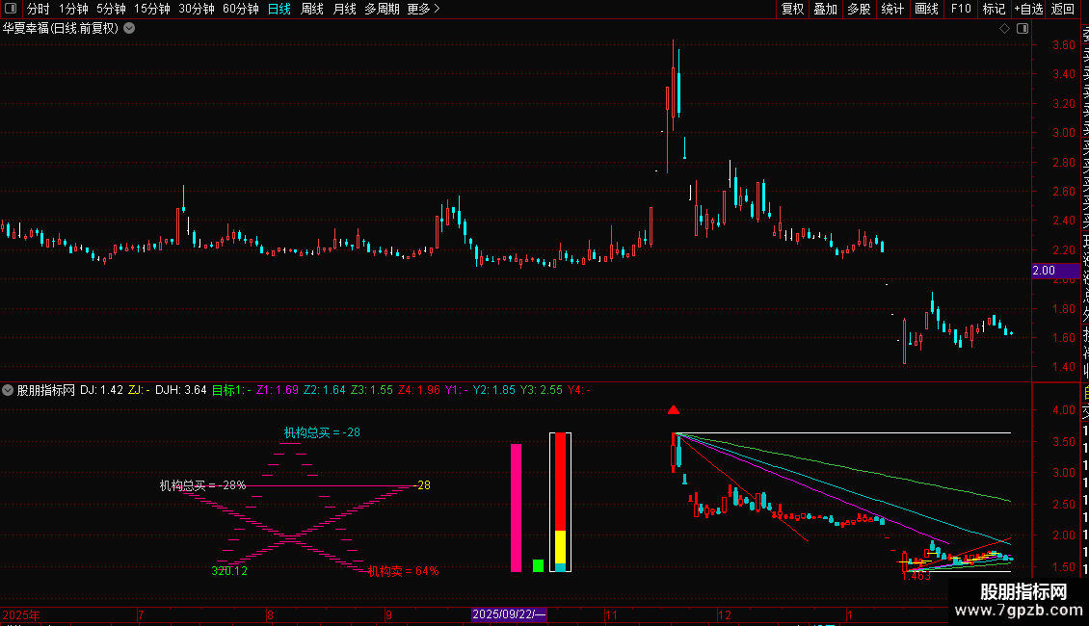Expand the 华夏幸福 stock title dropdown
The height and width of the screenshot is (626, 1089).
point(129,29)
